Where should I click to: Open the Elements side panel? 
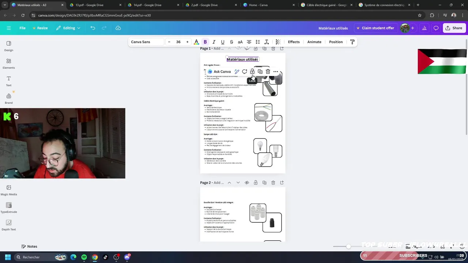9,64
